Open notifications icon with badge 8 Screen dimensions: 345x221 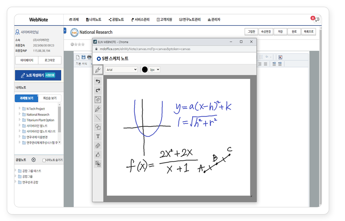[x=316, y=20]
